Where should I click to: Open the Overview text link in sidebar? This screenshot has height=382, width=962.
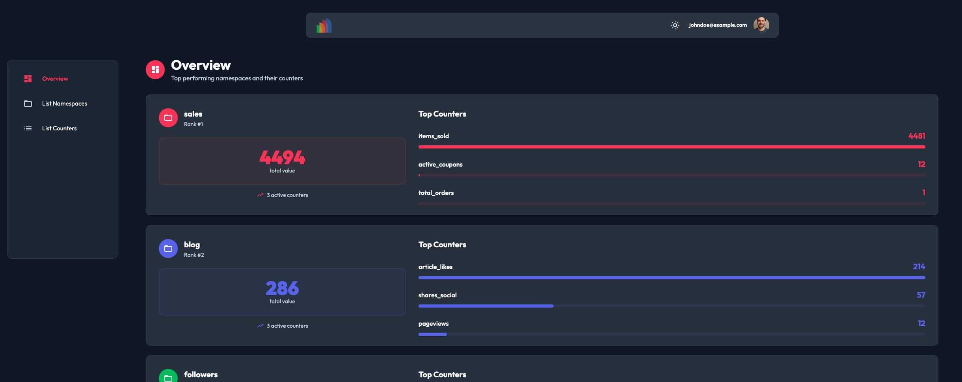[x=55, y=79]
